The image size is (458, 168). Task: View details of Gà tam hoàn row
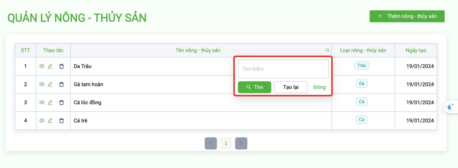click(x=42, y=85)
